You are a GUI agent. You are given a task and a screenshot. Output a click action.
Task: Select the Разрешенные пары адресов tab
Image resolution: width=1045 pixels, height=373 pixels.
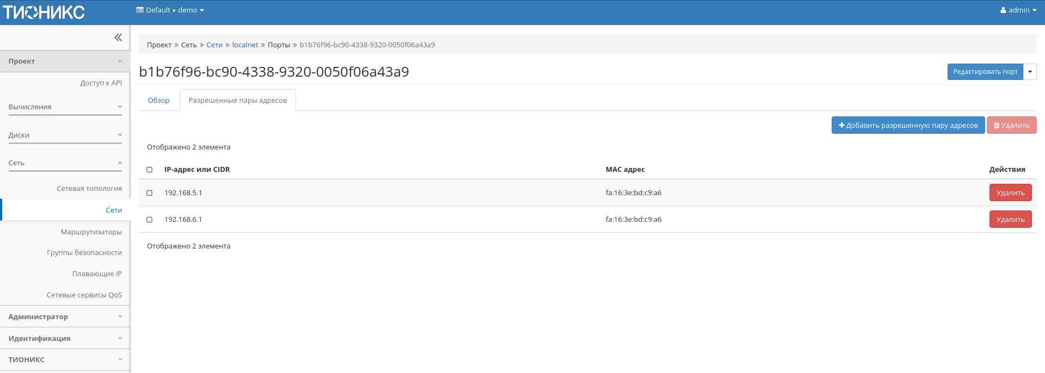click(x=237, y=101)
